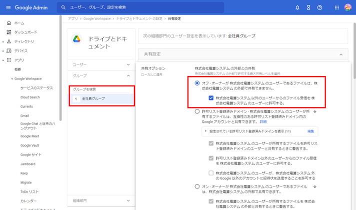
Task: Click the search magnifier icon
Action: 63,7
